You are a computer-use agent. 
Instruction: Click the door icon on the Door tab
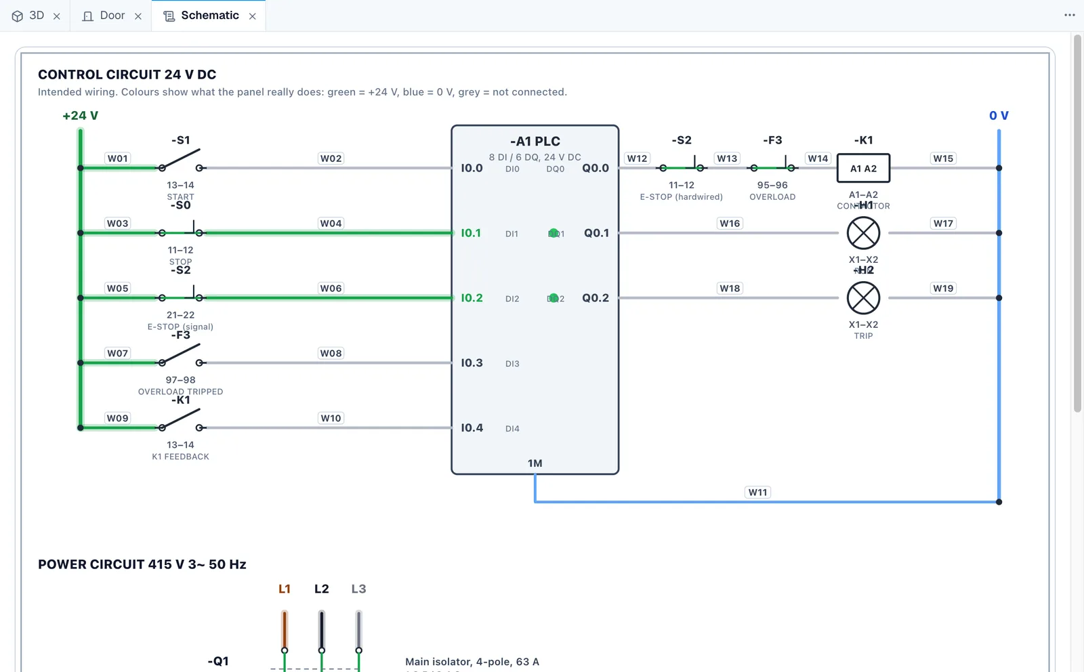[87, 16]
